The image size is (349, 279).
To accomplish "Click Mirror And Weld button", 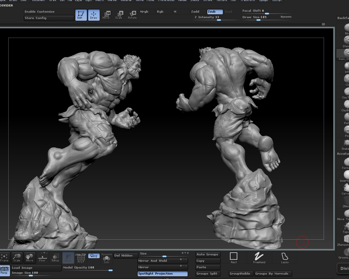I will coord(163,261).
